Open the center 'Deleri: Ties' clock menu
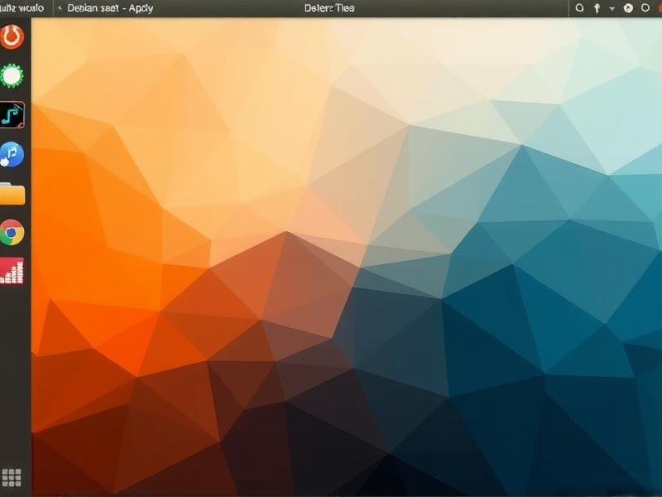The height and width of the screenshot is (497, 662). (329, 8)
